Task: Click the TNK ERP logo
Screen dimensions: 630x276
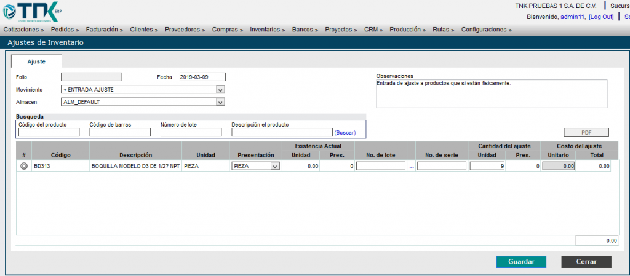Action: point(31,11)
